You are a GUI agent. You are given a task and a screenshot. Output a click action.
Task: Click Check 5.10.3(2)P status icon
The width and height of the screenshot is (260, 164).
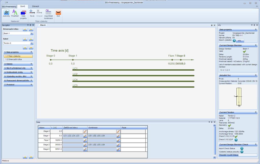coord(236,140)
